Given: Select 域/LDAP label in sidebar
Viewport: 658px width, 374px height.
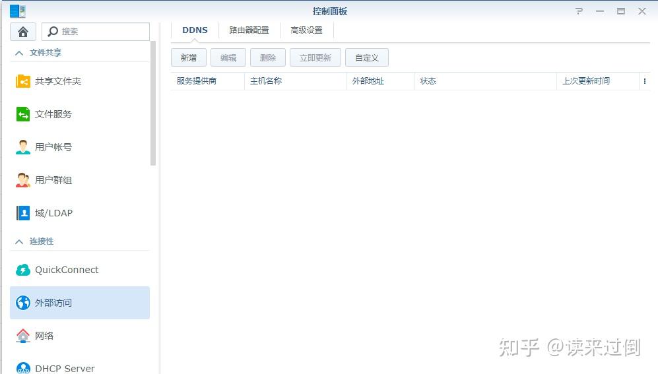Looking at the screenshot, I should 53,213.
